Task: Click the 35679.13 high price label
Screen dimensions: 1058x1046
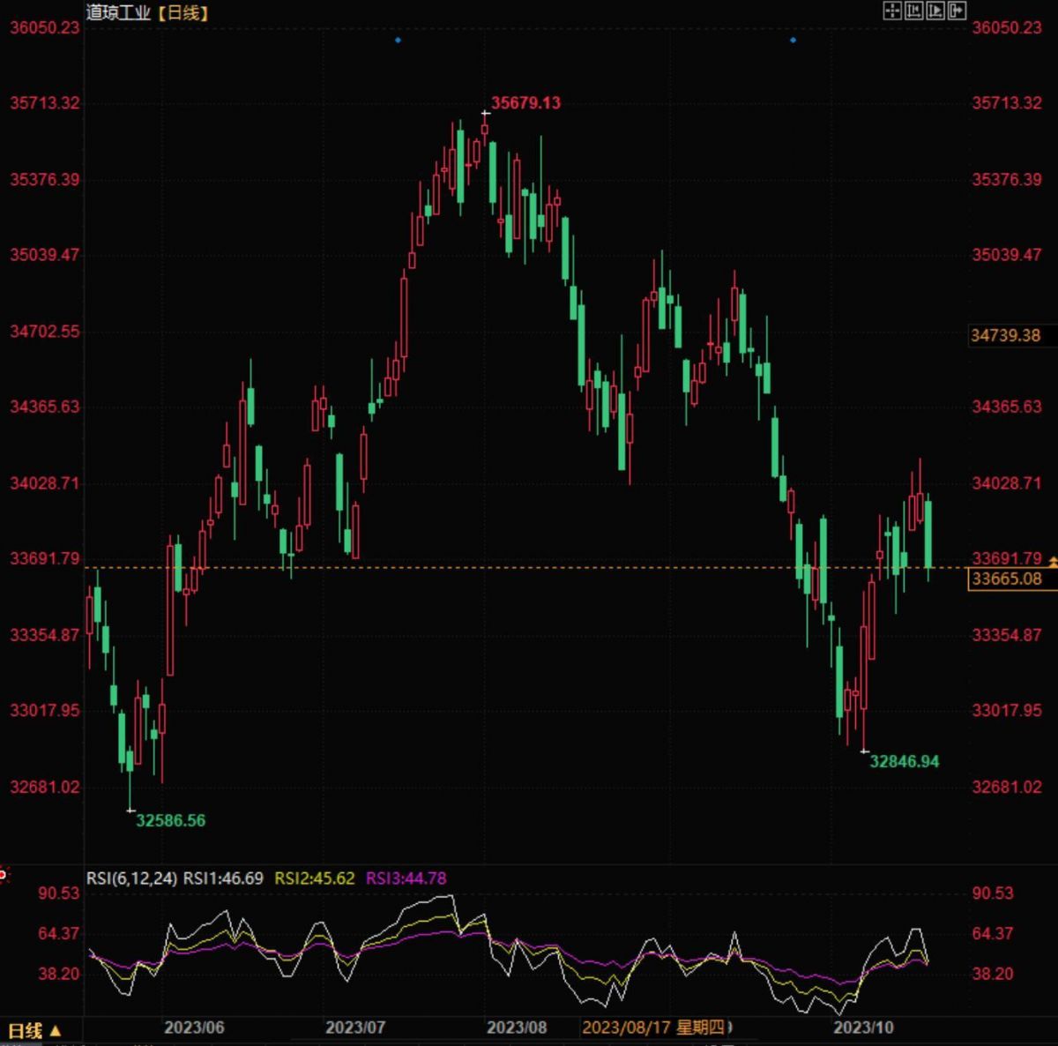Action: pos(525,103)
